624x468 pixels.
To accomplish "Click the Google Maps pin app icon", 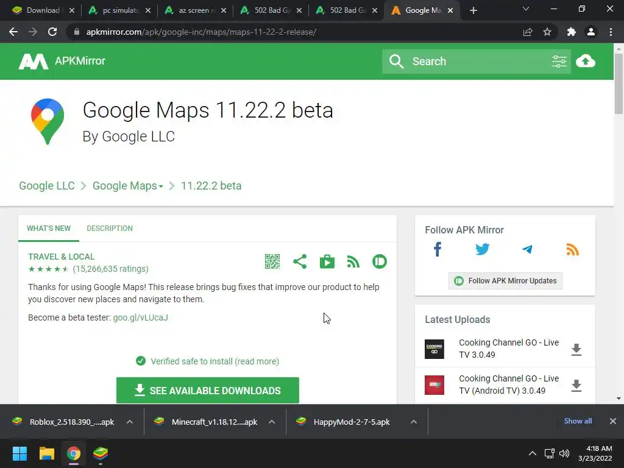I will [x=48, y=121].
